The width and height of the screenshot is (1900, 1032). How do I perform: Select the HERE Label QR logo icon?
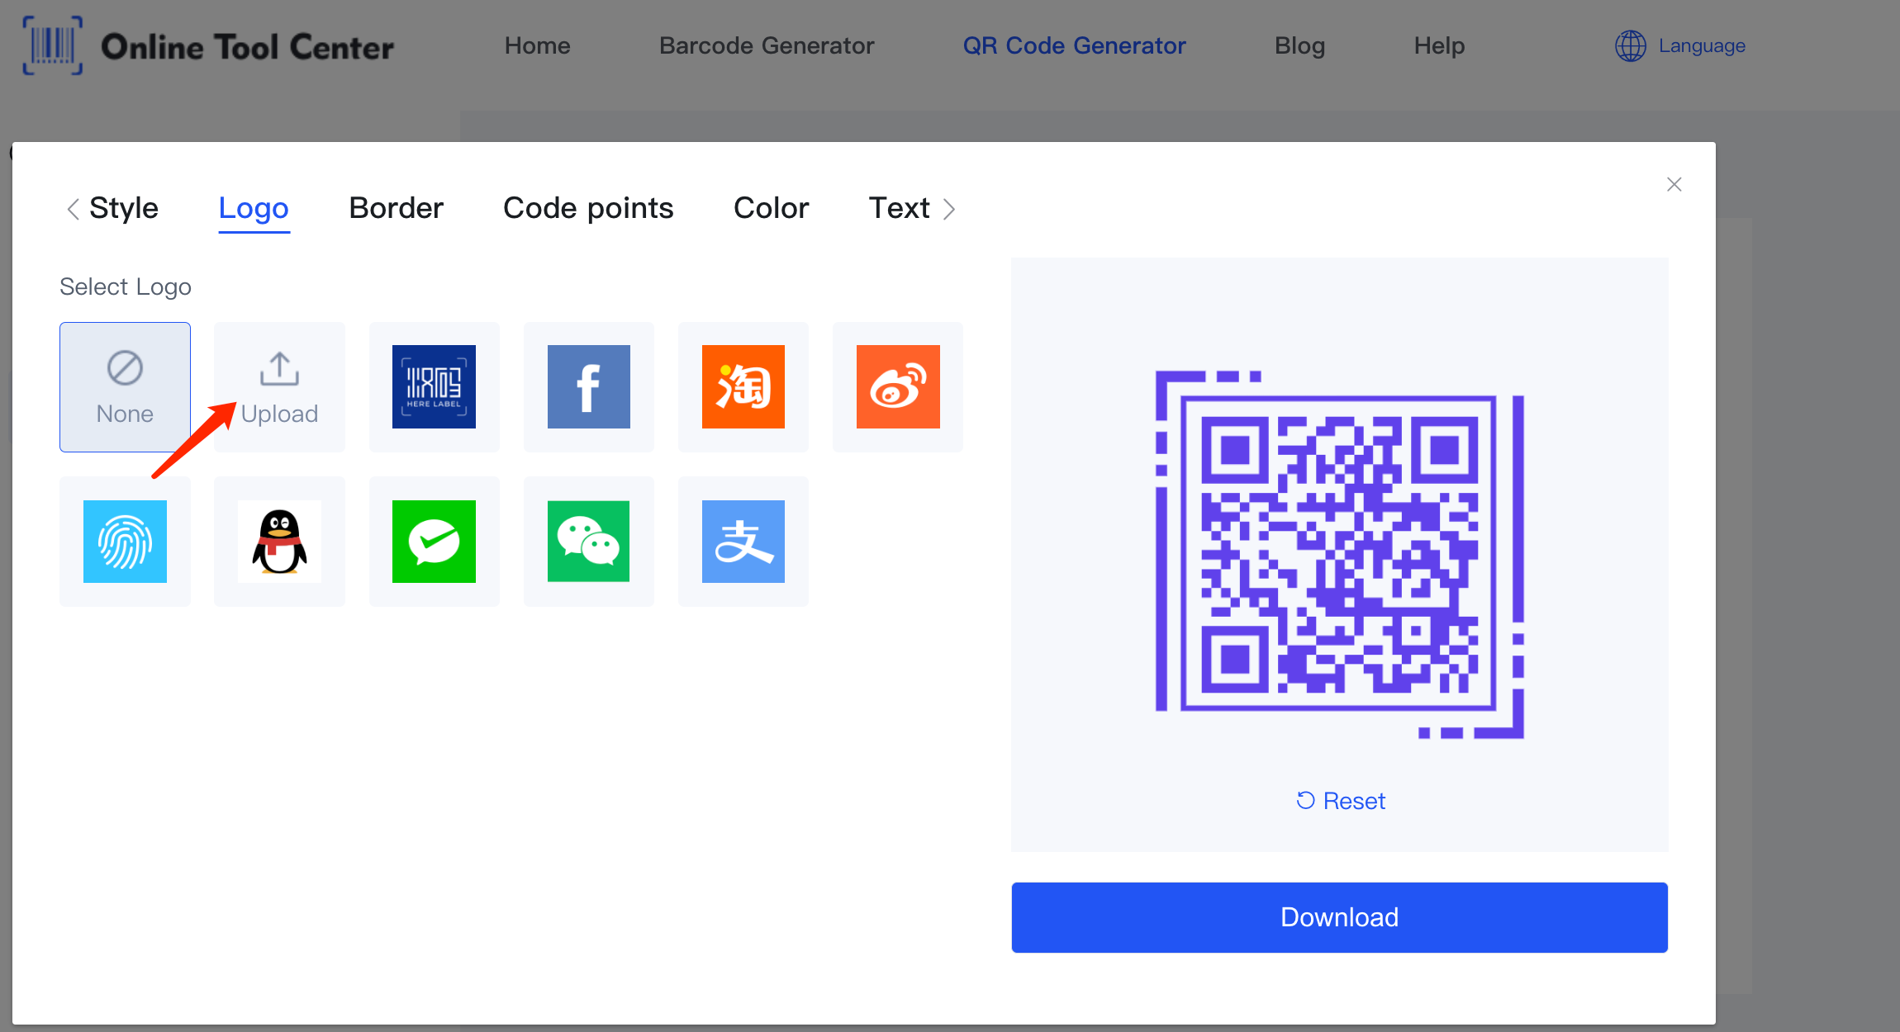[434, 386]
